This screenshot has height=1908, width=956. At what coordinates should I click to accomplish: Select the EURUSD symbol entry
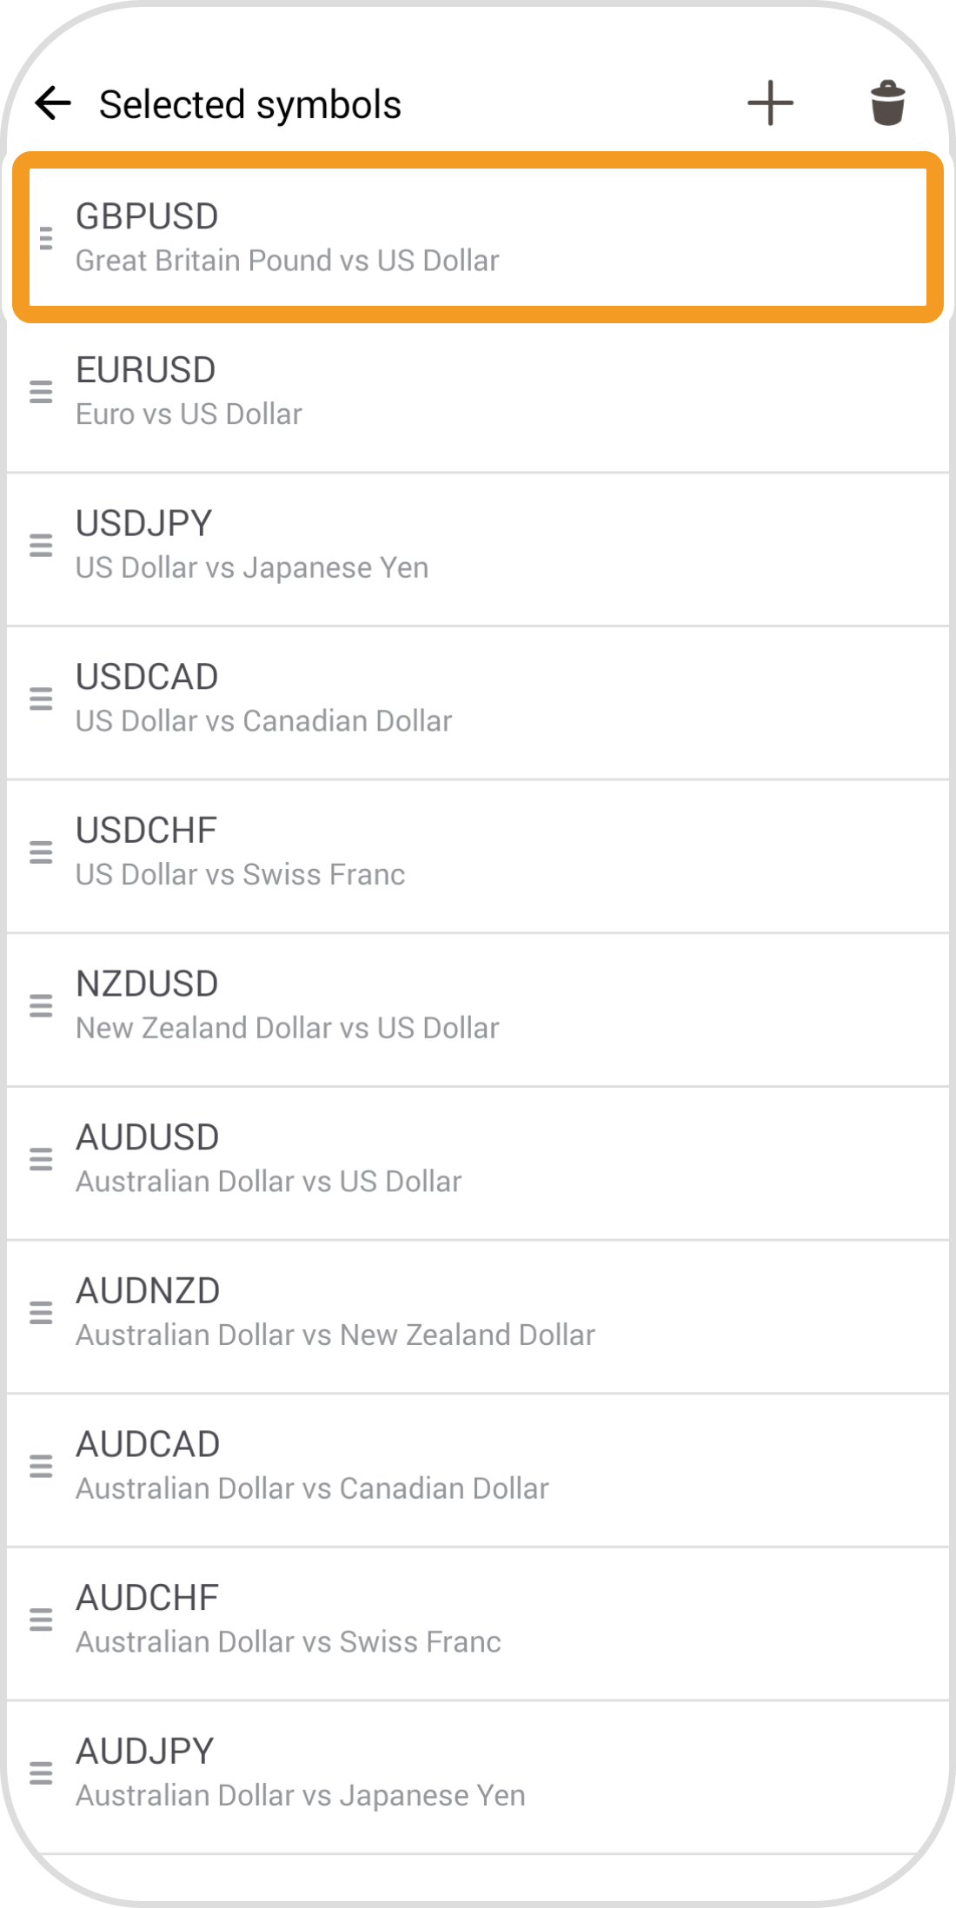(x=478, y=392)
